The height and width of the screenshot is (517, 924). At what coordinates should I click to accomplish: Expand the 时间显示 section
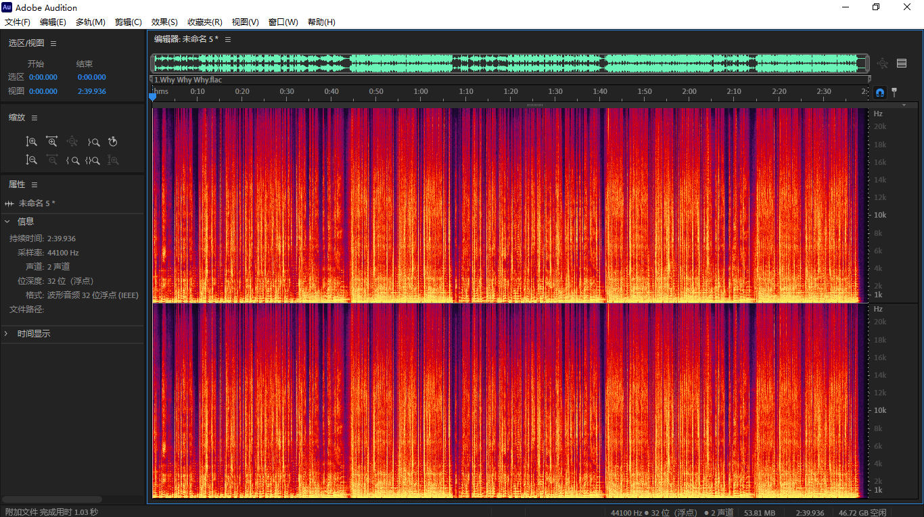7,333
